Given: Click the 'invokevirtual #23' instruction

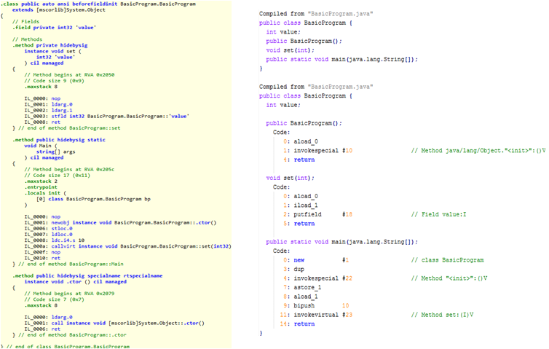Looking at the screenshot, I should click(320, 315).
